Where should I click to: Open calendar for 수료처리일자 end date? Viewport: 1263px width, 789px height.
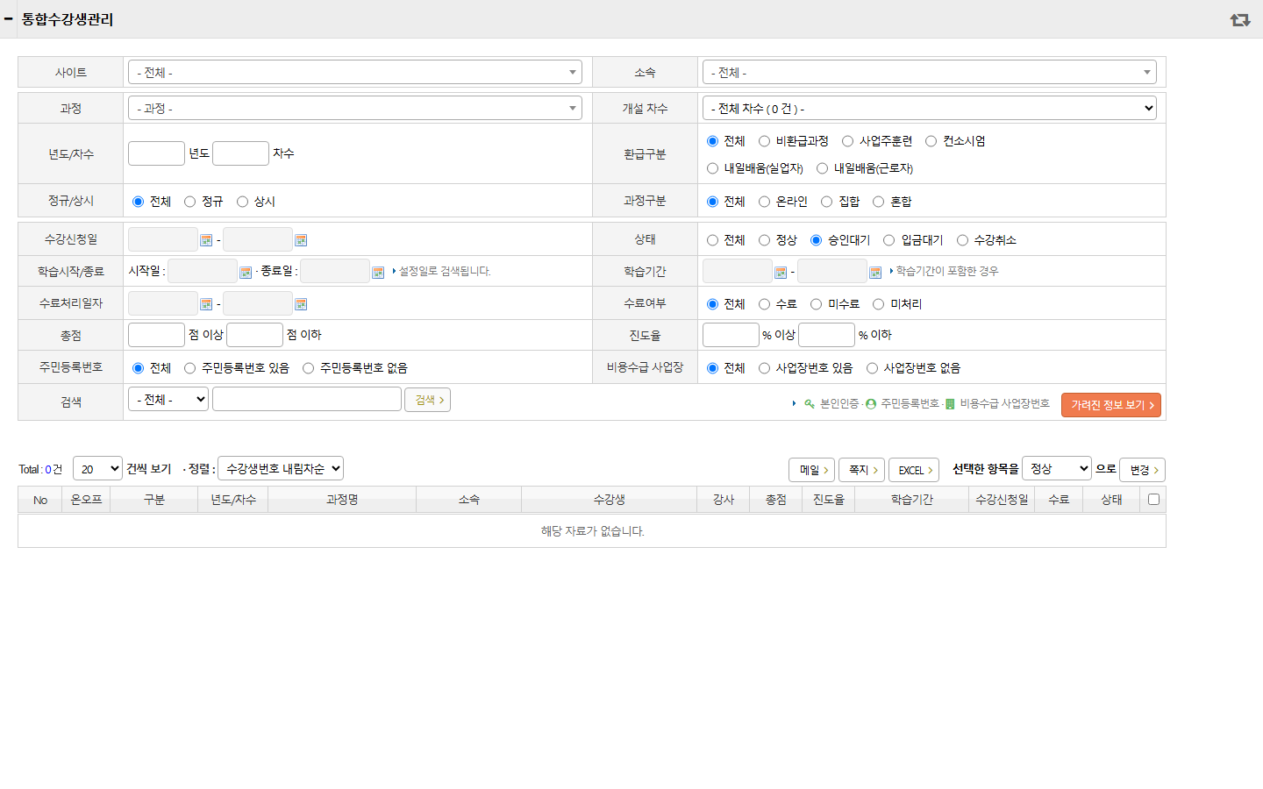click(301, 304)
